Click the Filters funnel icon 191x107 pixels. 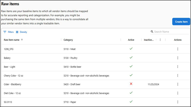(5, 32)
